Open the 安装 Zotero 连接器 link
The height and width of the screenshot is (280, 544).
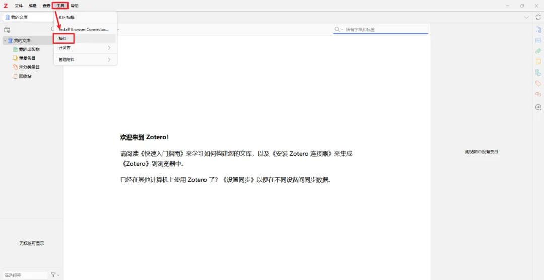(304, 154)
